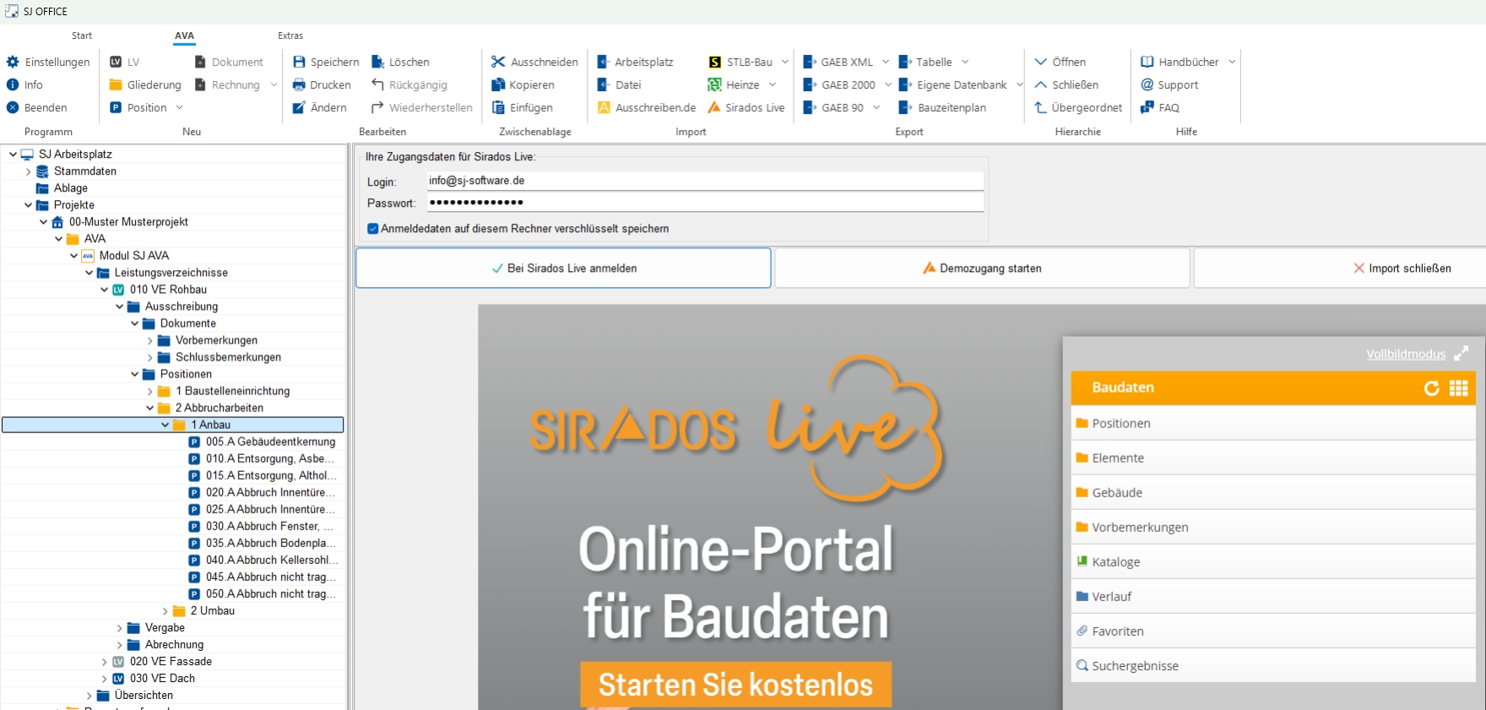Click the Login email input field

pyautogui.click(x=705, y=181)
